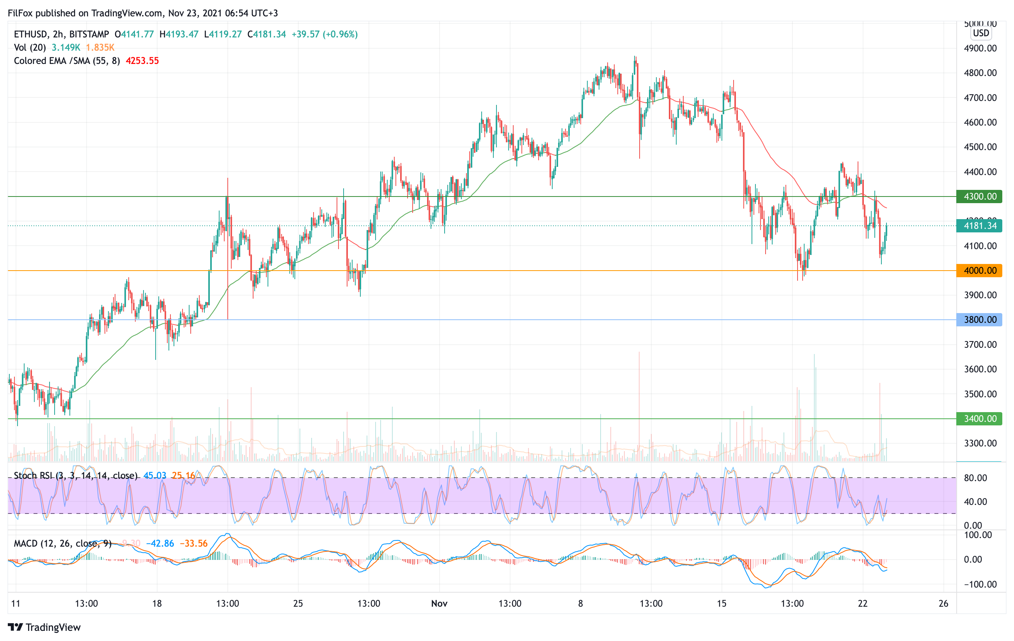Click the USD currency button
This screenshot has width=1014, height=641.
click(980, 33)
